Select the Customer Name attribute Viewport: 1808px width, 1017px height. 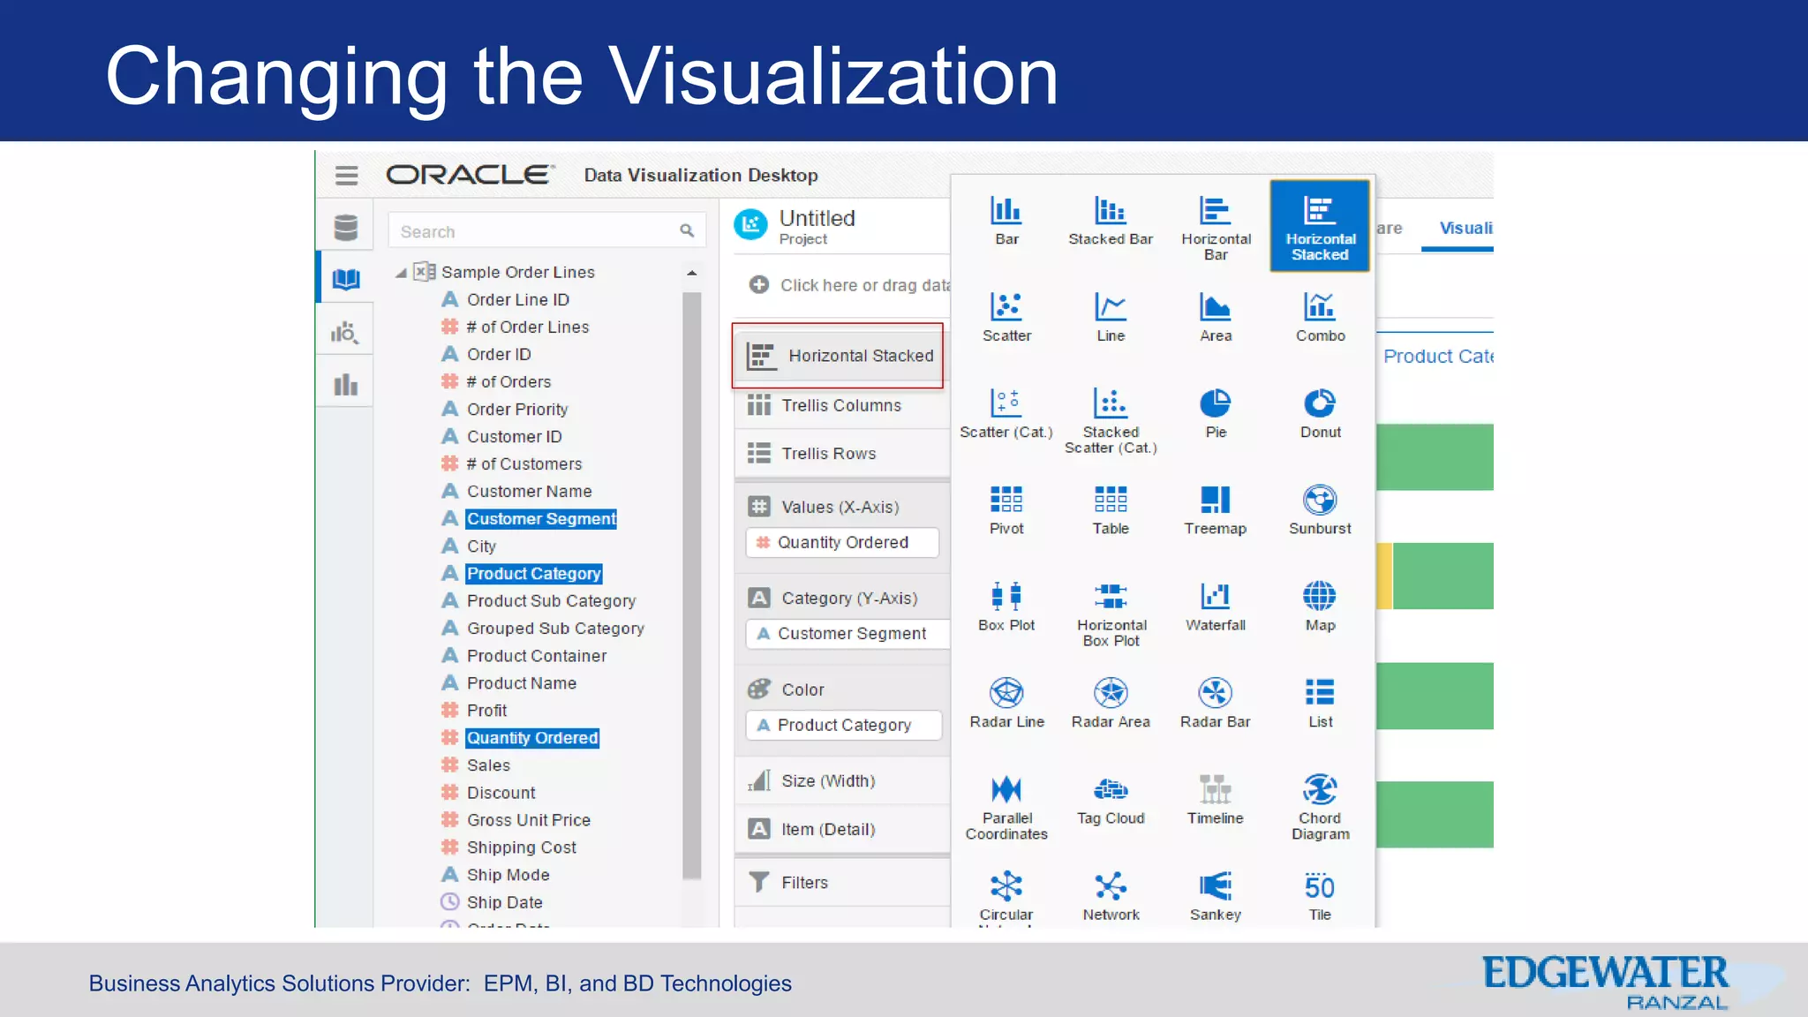pos(529,491)
